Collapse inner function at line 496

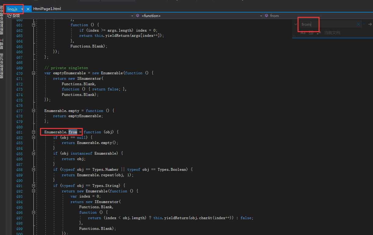tap(34, 212)
